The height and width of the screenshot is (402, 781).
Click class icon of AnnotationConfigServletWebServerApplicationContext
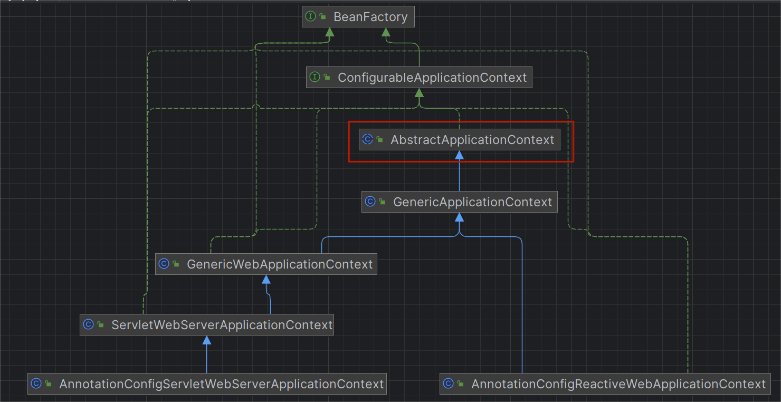pyautogui.click(x=36, y=384)
